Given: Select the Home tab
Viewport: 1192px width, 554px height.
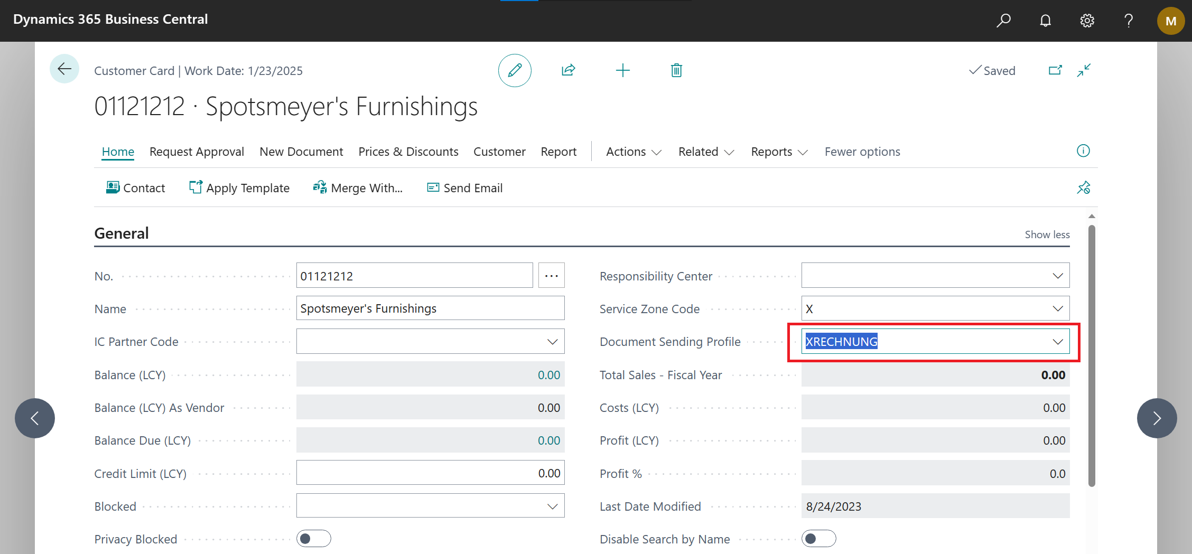Looking at the screenshot, I should 118,152.
